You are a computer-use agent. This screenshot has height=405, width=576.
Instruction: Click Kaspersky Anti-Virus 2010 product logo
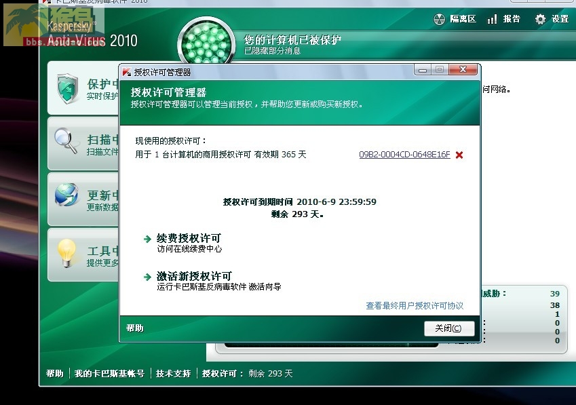tap(92, 34)
